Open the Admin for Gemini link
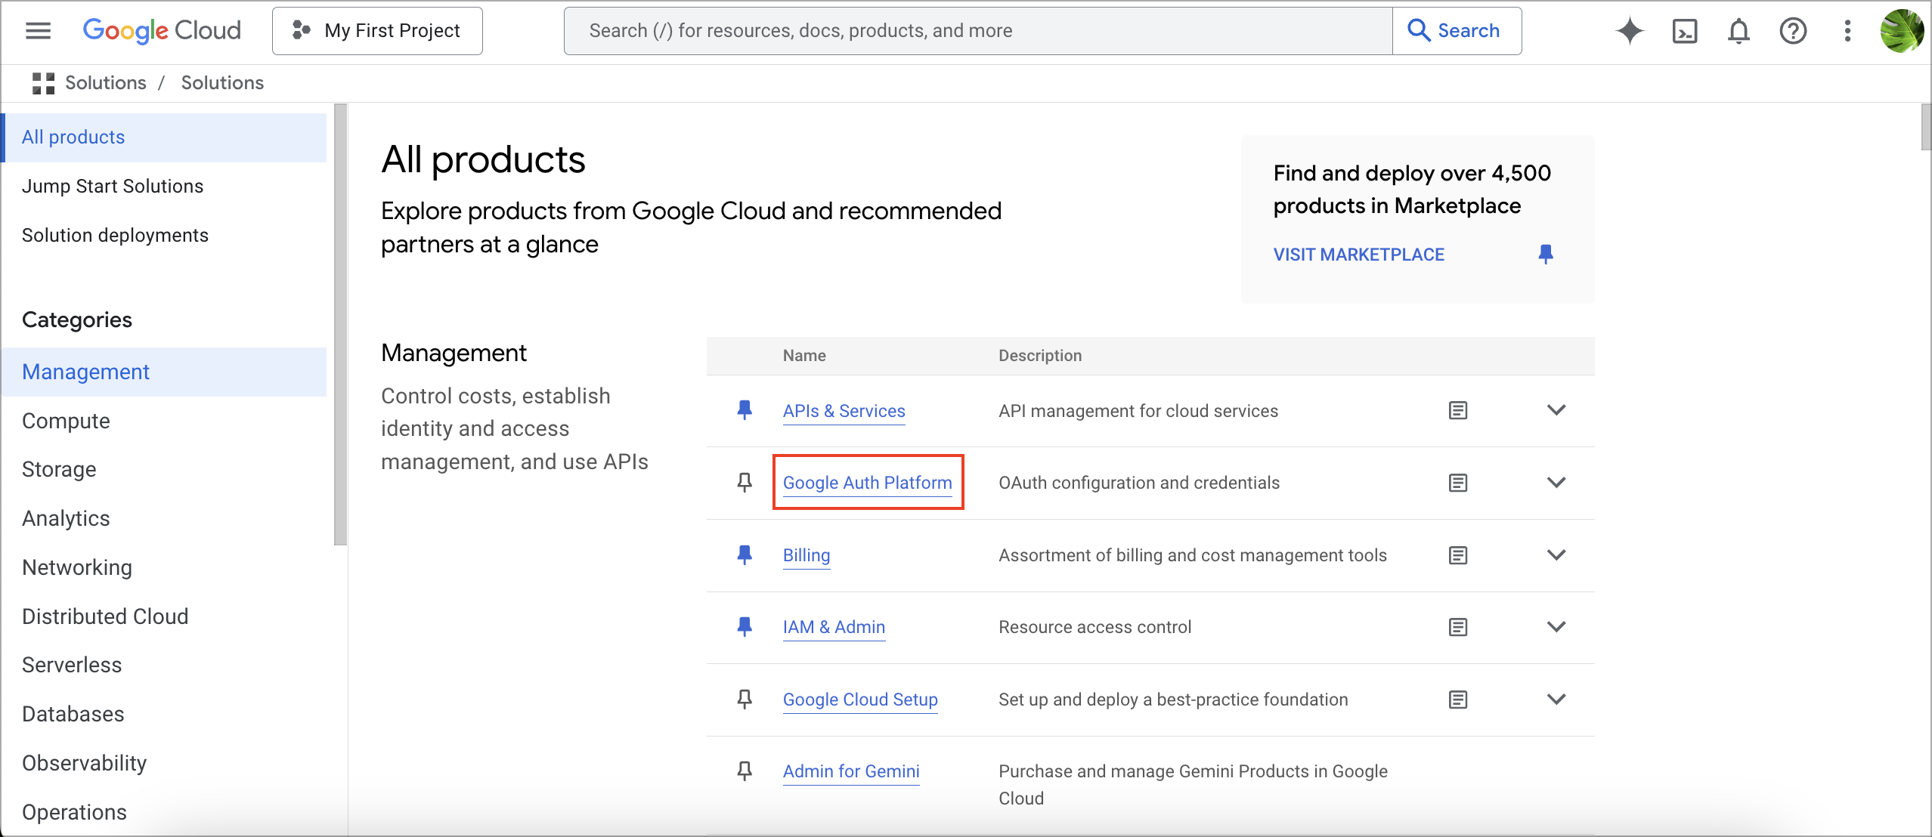The image size is (1932, 837). click(851, 771)
